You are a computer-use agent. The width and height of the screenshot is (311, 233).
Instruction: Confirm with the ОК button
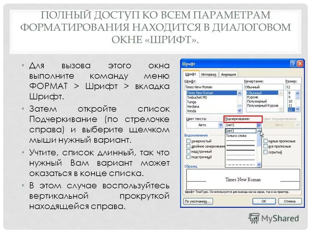click(x=264, y=201)
